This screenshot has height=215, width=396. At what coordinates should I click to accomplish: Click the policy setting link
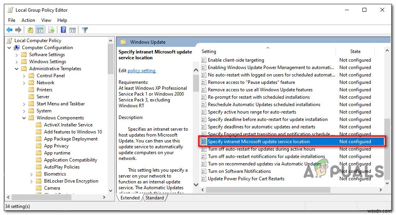point(142,71)
